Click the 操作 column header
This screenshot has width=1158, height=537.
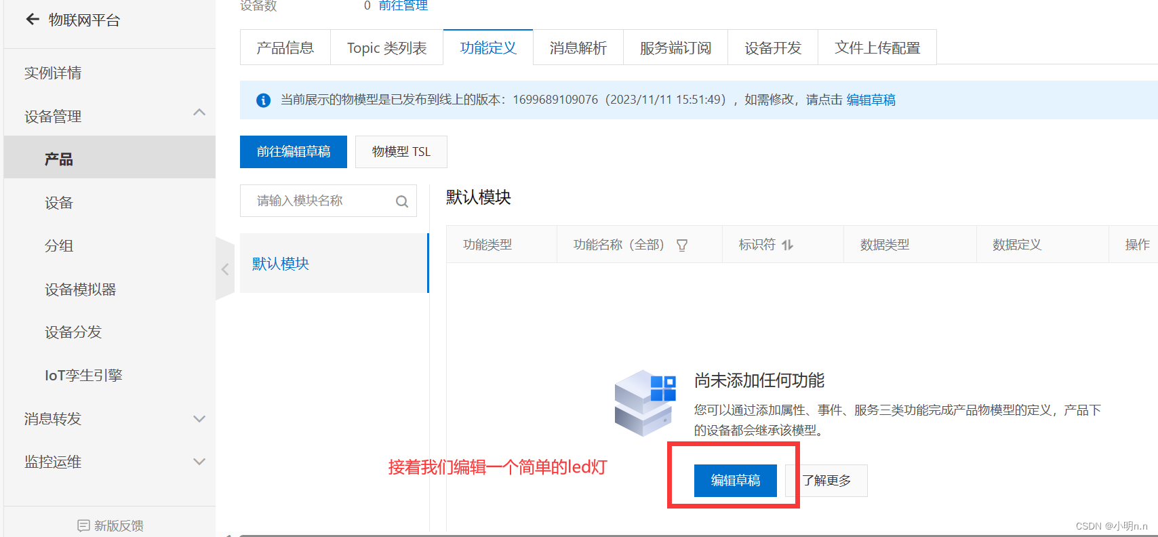point(1138,245)
